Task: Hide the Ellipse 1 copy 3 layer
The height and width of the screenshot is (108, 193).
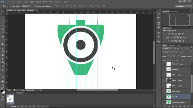Action: tap(163, 80)
